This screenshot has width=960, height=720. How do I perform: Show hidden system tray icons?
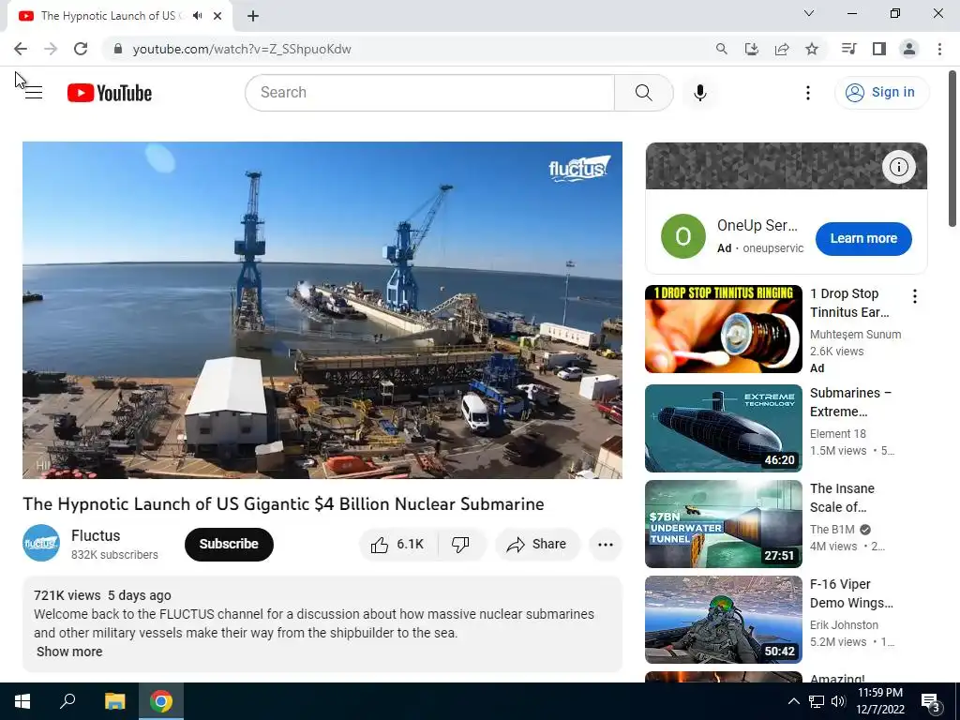coord(793,701)
